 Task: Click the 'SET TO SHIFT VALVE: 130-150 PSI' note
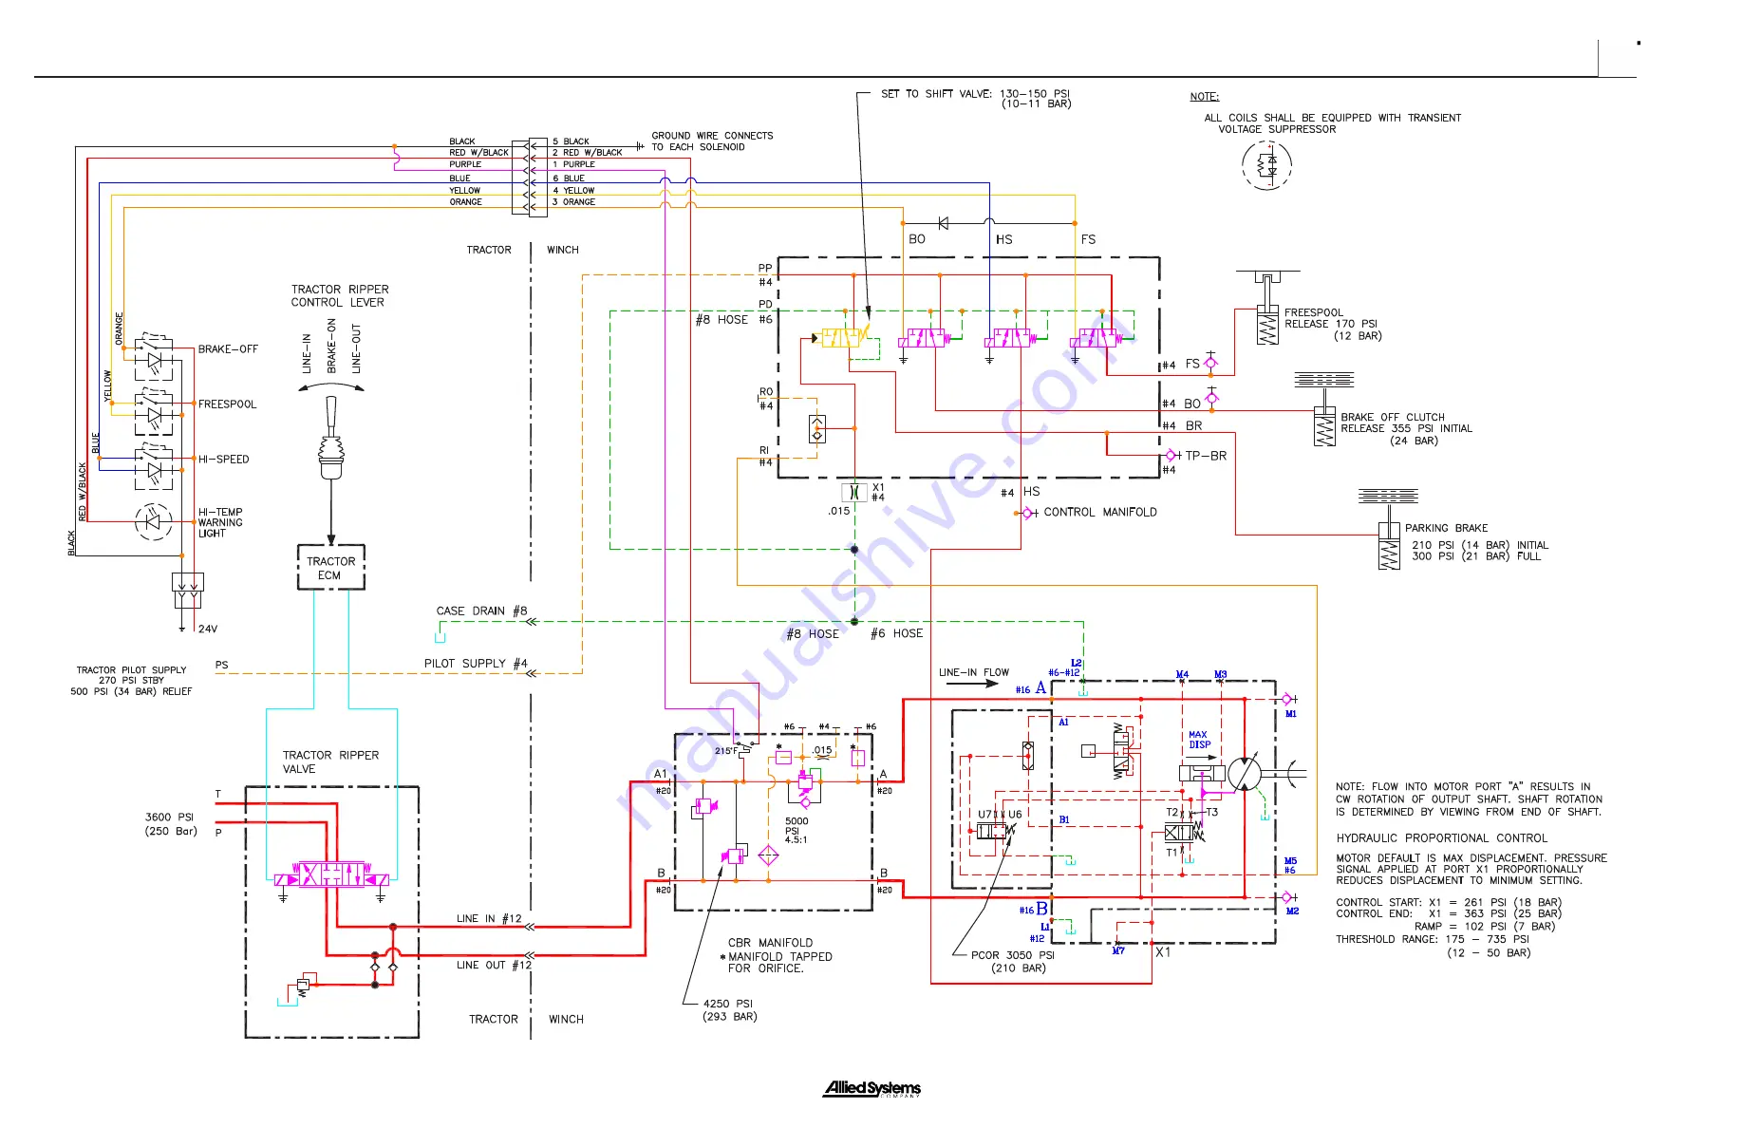(x=975, y=99)
